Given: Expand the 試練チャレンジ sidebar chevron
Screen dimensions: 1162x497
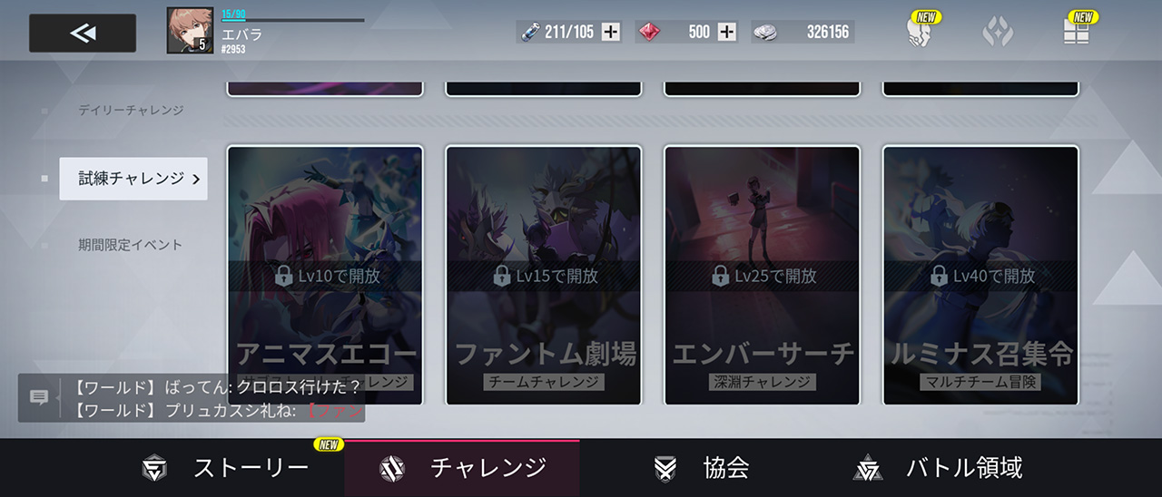Looking at the screenshot, I should click(x=196, y=179).
